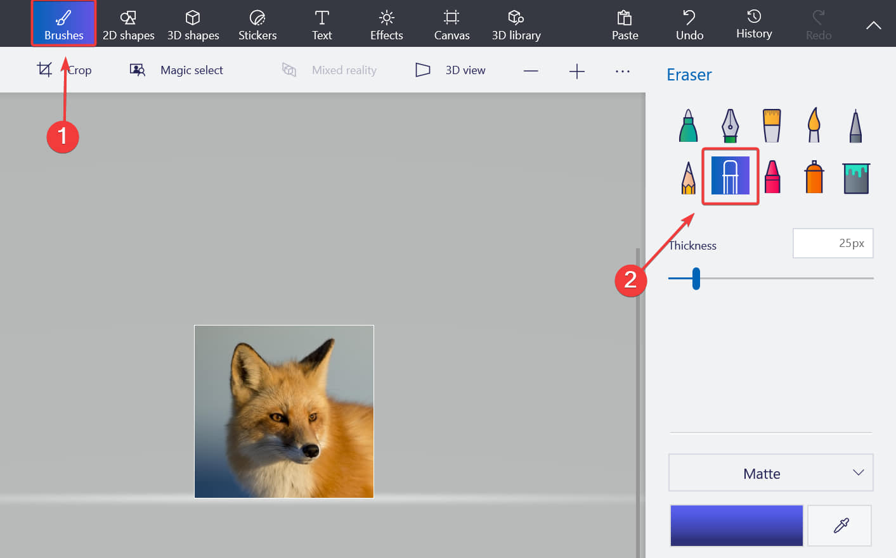Viewport: 896px width, 558px height.
Task: Zoom out with minus icon
Action: [531, 71]
